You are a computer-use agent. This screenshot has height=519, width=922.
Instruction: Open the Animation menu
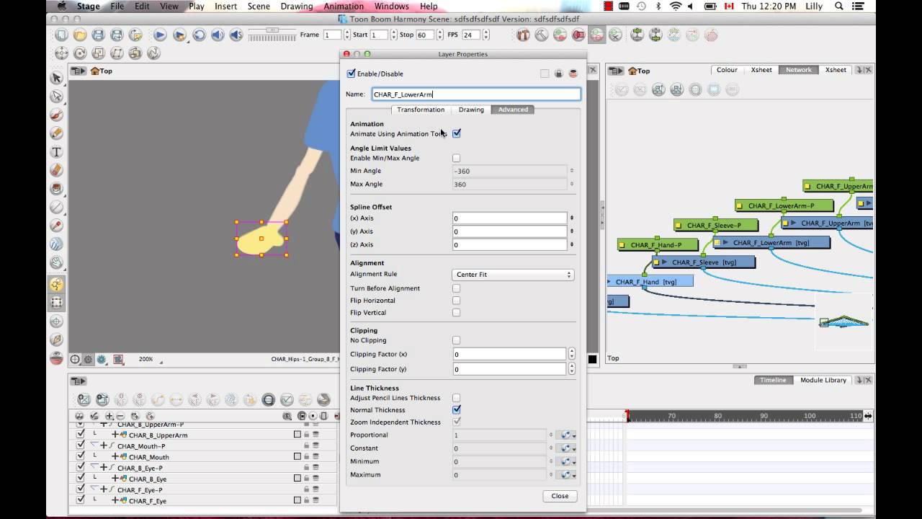(344, 6)
